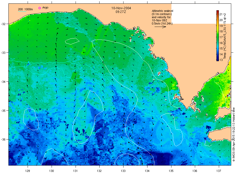This screenshot has height=174, width=237.
Task: Click the 200 1000m depth legend text
Action: click(25, 9)
